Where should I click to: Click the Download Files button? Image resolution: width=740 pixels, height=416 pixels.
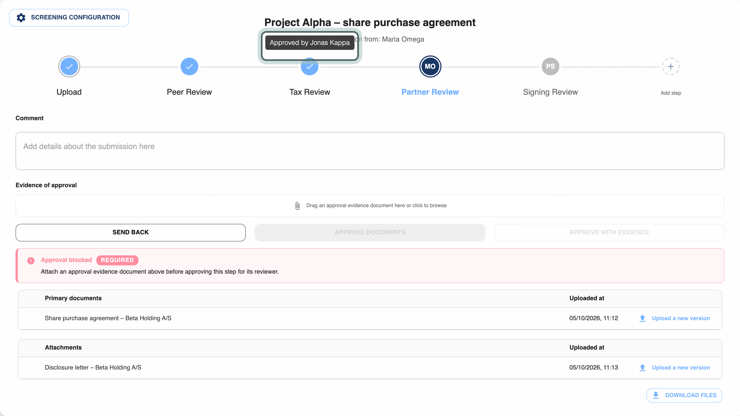coord(684,395)
